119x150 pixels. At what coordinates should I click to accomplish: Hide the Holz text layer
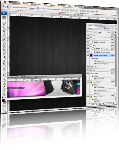tap(88, 36)
